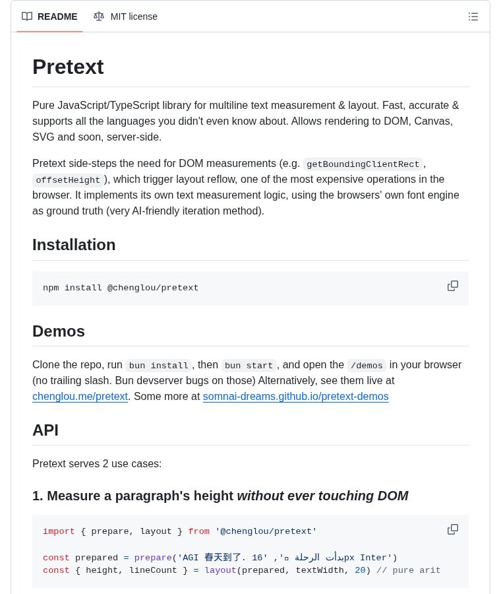The width and height of the screenshot is (501, 594).
Task: Click the scale icon beside MIT license
Action: click(x=99, y=16)
